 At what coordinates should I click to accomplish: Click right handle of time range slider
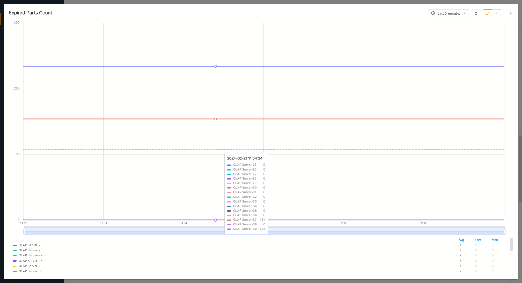click(x=504, y=231)
